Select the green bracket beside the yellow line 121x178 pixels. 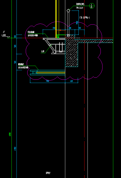(58, 36)
